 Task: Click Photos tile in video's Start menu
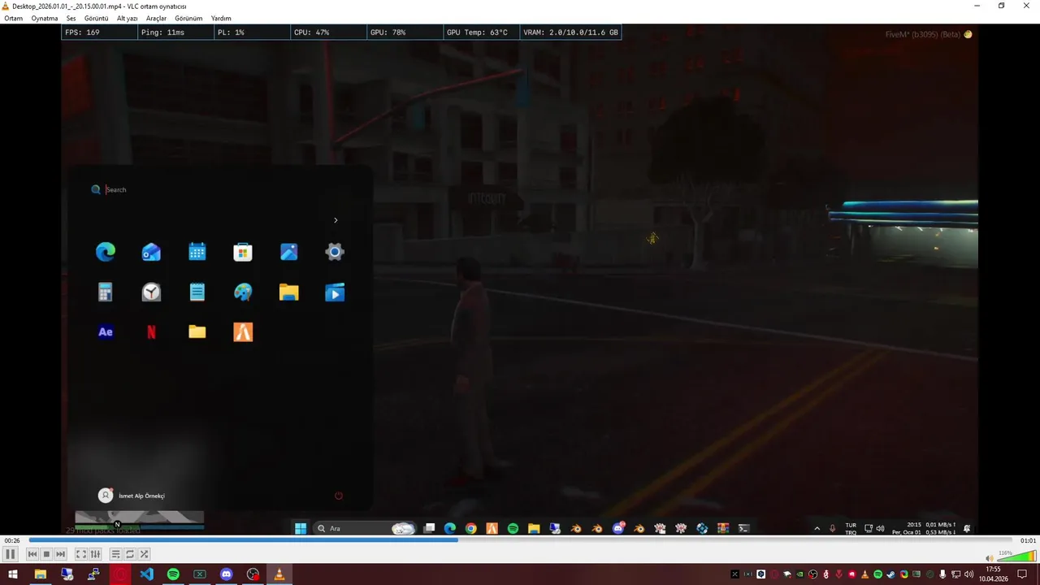(289, 252)
